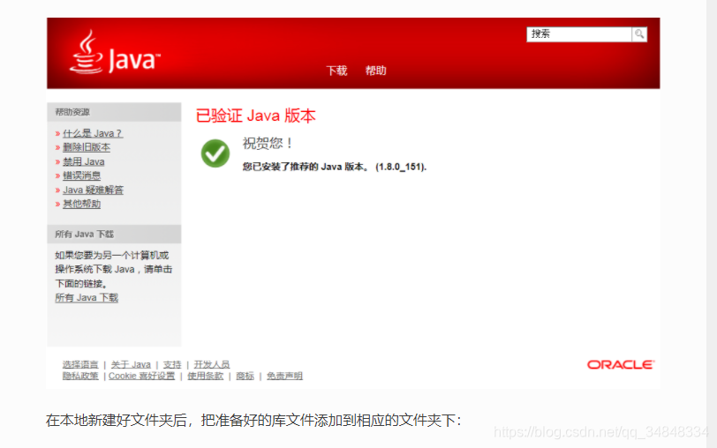
Task: Click 选择语言 in the footer
Action: click(80, 364)
